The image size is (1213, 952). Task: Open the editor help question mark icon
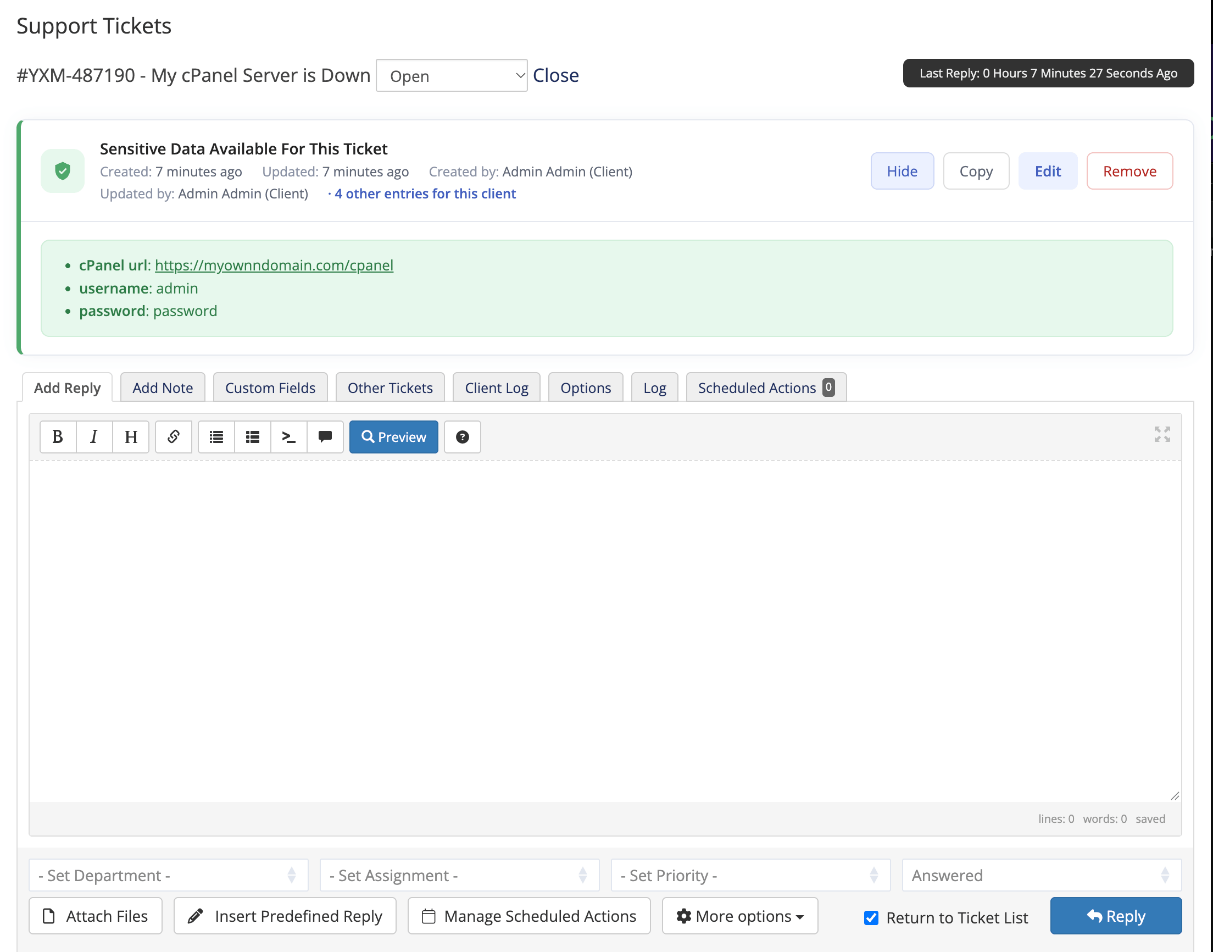(462, 437)
